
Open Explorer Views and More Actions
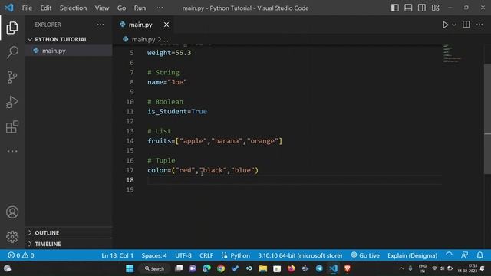tap(101, 25)
